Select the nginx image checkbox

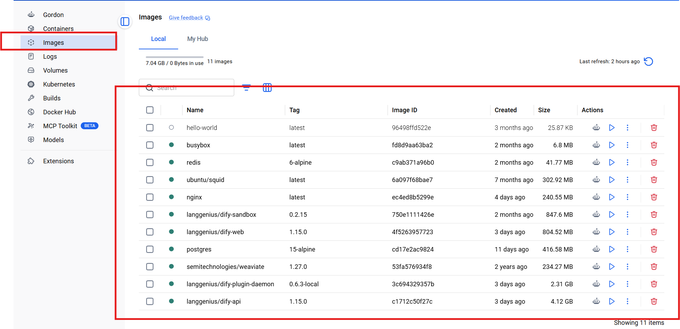150,197
